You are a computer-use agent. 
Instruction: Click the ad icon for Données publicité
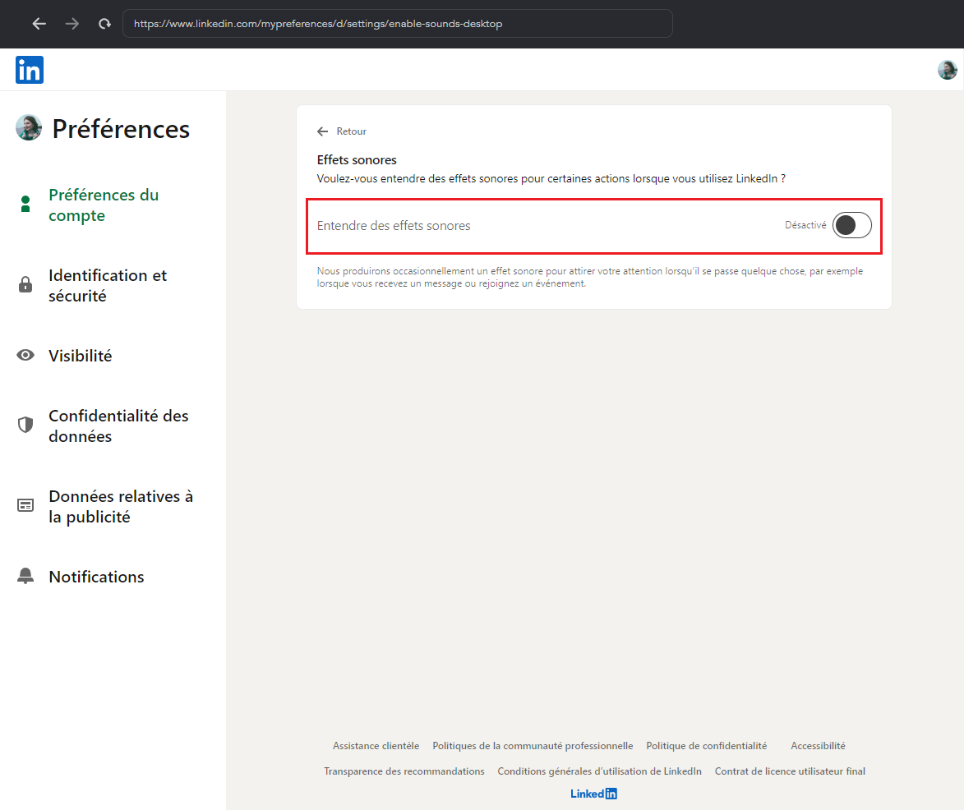point(25,506)
